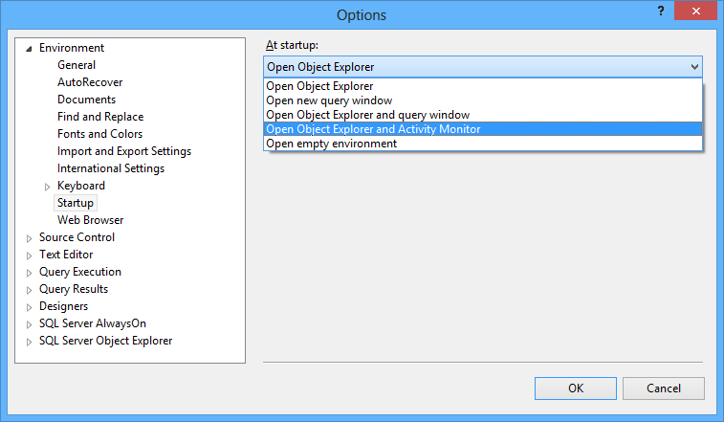Collapse the Environment tree node
The image size is (724, 422).
point(29,49)
